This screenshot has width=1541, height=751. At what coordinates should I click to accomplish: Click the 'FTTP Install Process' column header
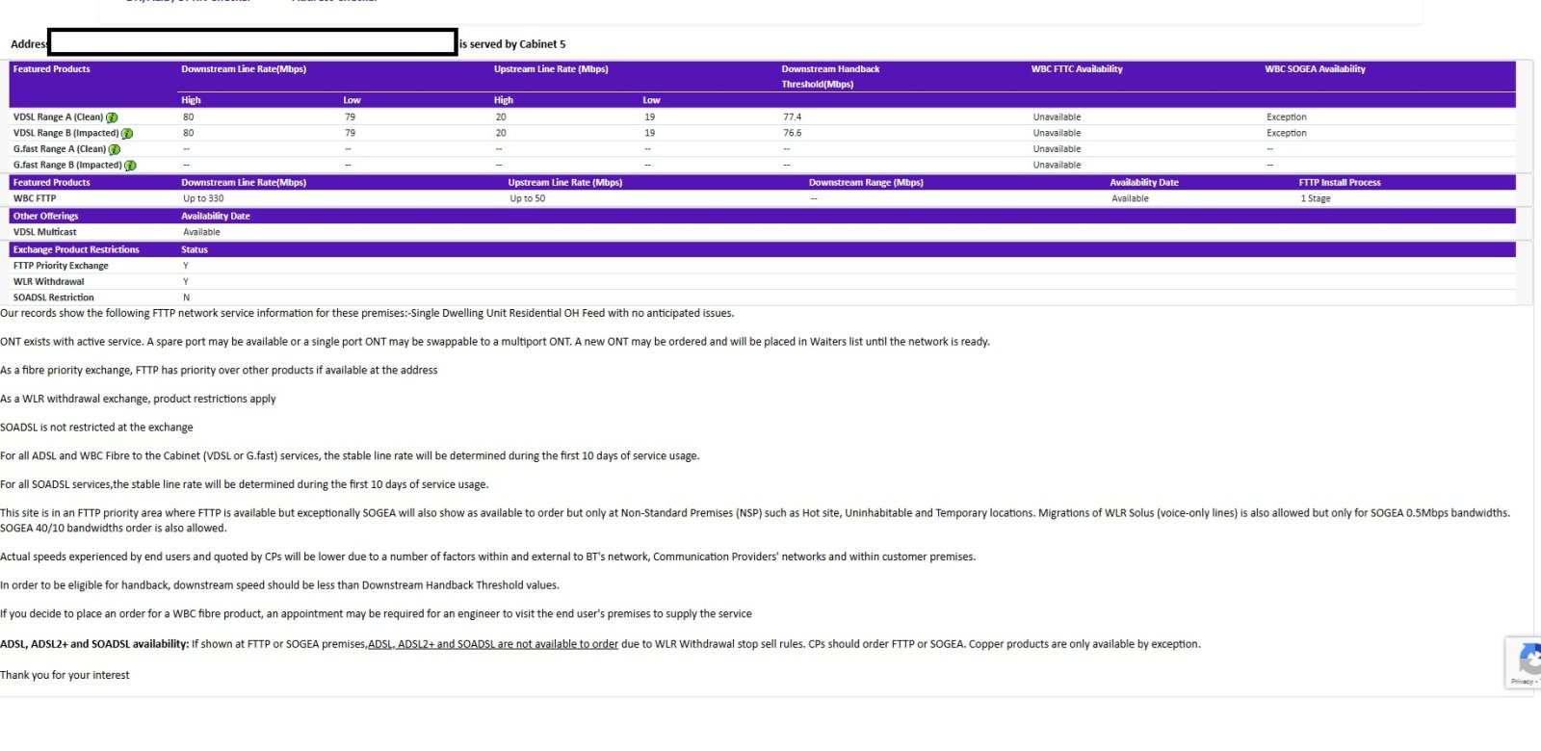pyautogui.click(x=1339, y=182)
